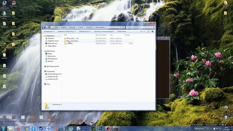Sort files by the Имя column header

66,35
